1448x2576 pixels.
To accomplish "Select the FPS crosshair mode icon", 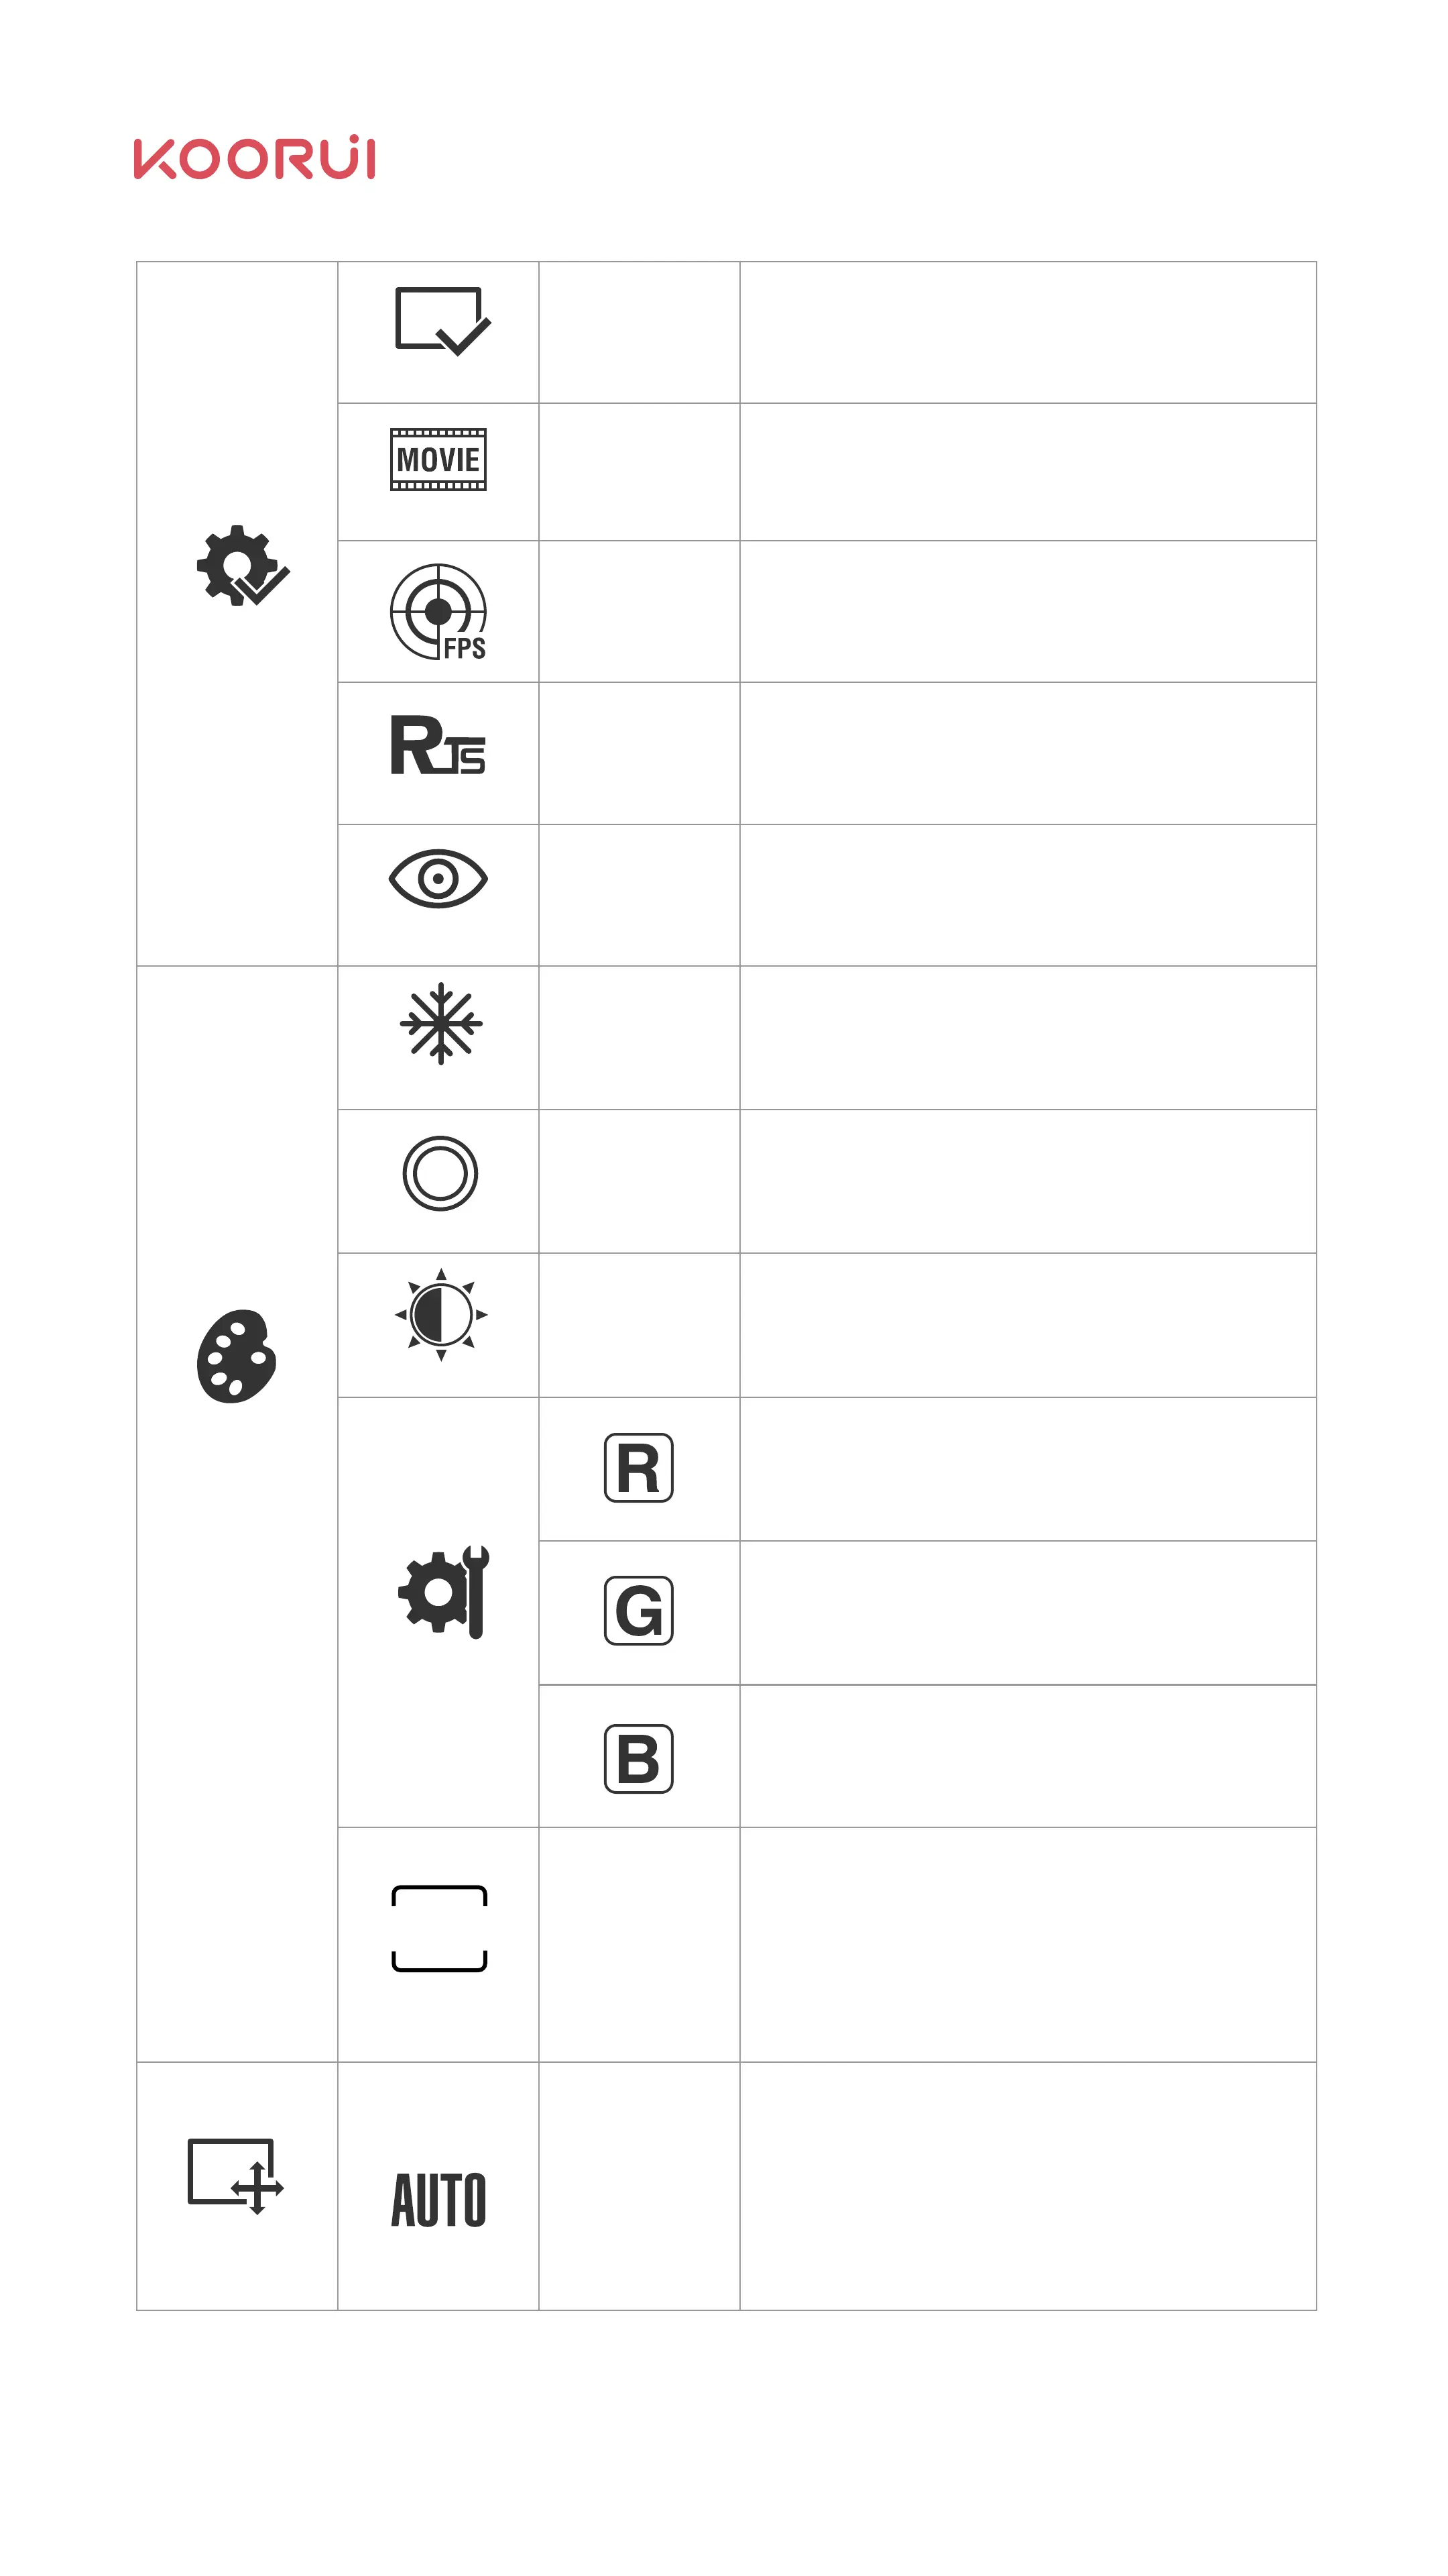I will (438, 611).
